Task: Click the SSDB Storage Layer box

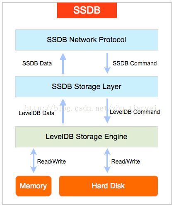Action: [x=87, y=87]
